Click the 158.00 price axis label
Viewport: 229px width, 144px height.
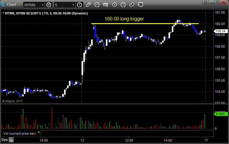220,46
